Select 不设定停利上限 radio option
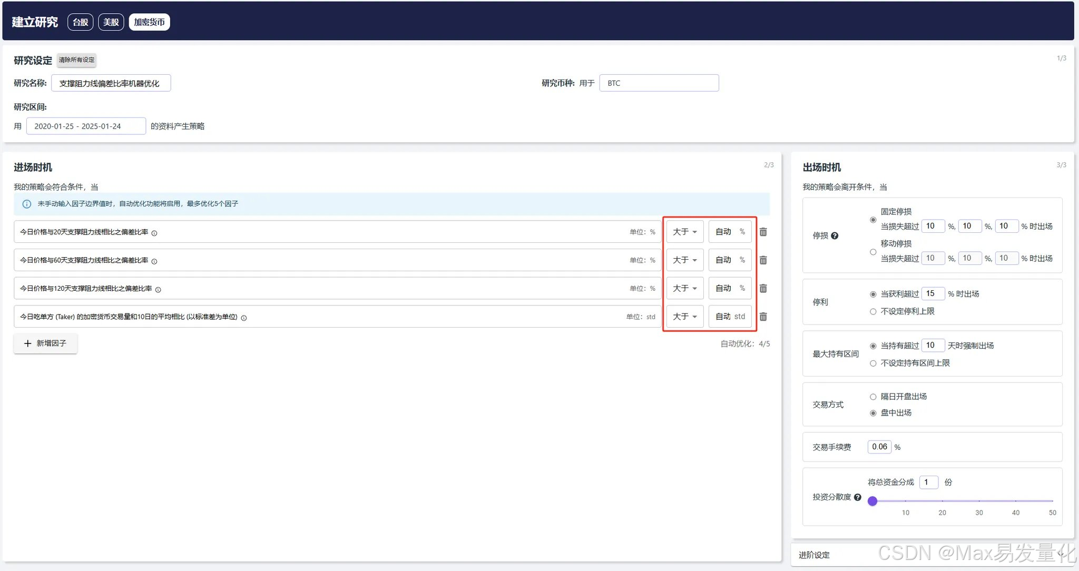The height and width of the screenshot is (571, 1079). 873,311
